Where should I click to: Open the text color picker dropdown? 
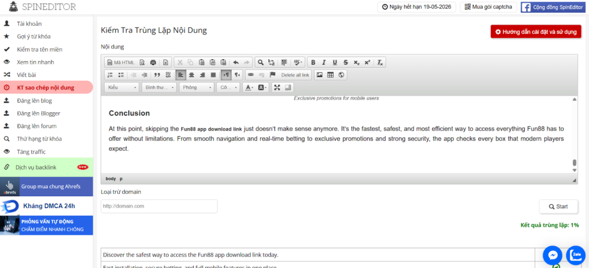point(249,87)
